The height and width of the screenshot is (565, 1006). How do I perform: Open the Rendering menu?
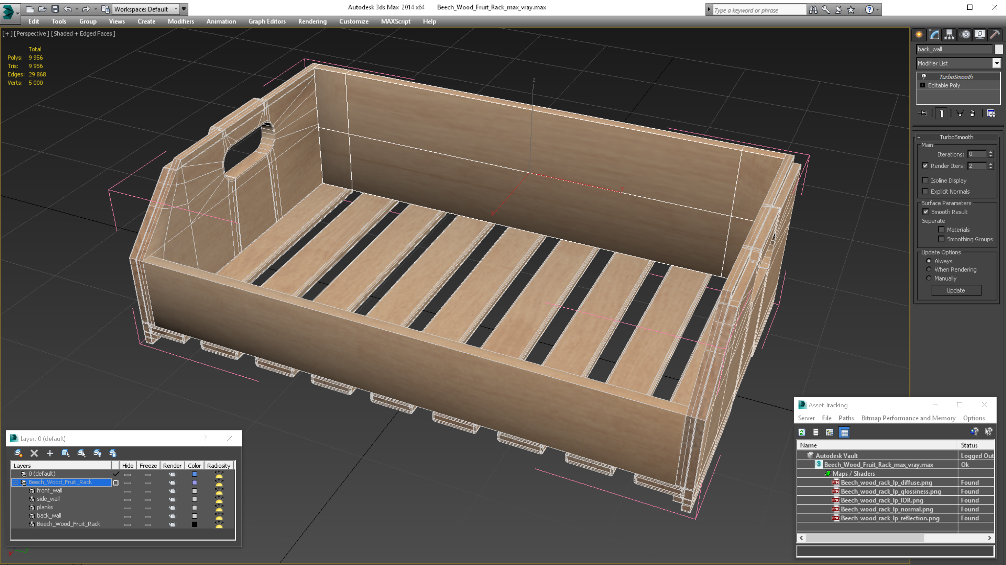tap(312, 21)
